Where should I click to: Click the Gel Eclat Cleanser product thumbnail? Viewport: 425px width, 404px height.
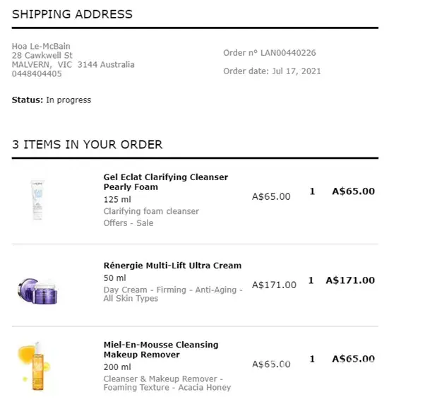37,200
